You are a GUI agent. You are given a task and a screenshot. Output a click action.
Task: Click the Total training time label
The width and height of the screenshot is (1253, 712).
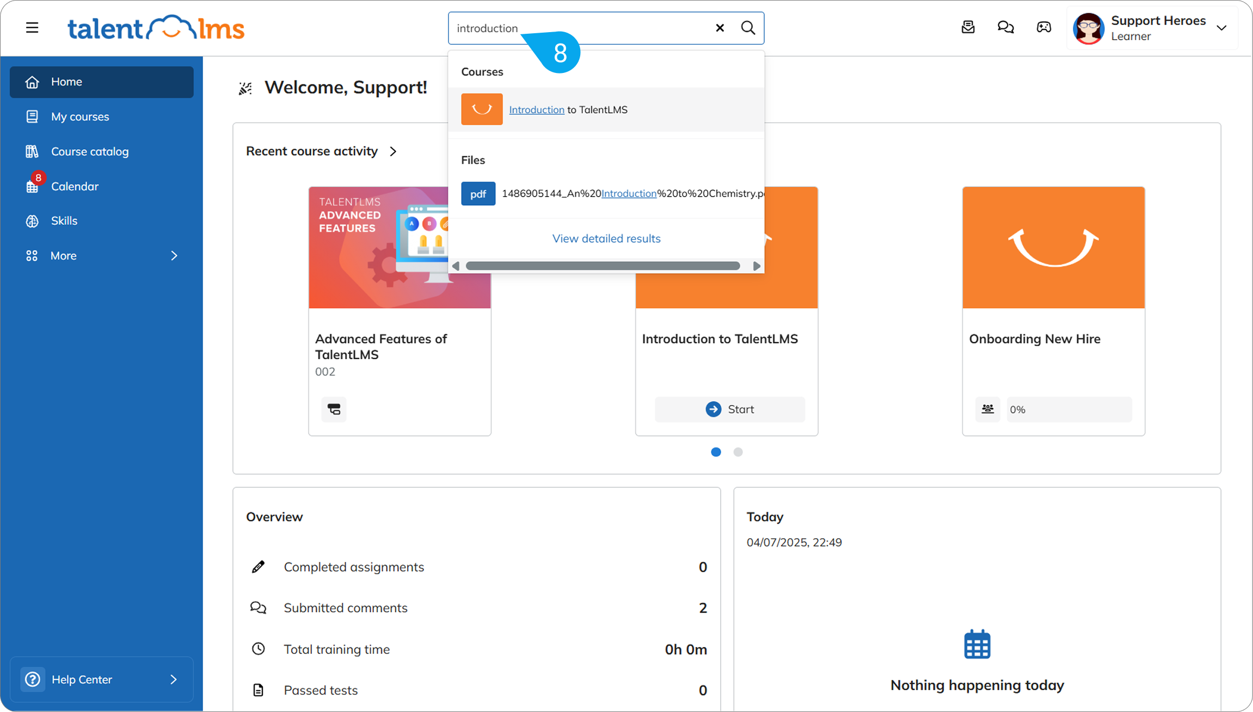pyautogui.click(x=336, y=649)
